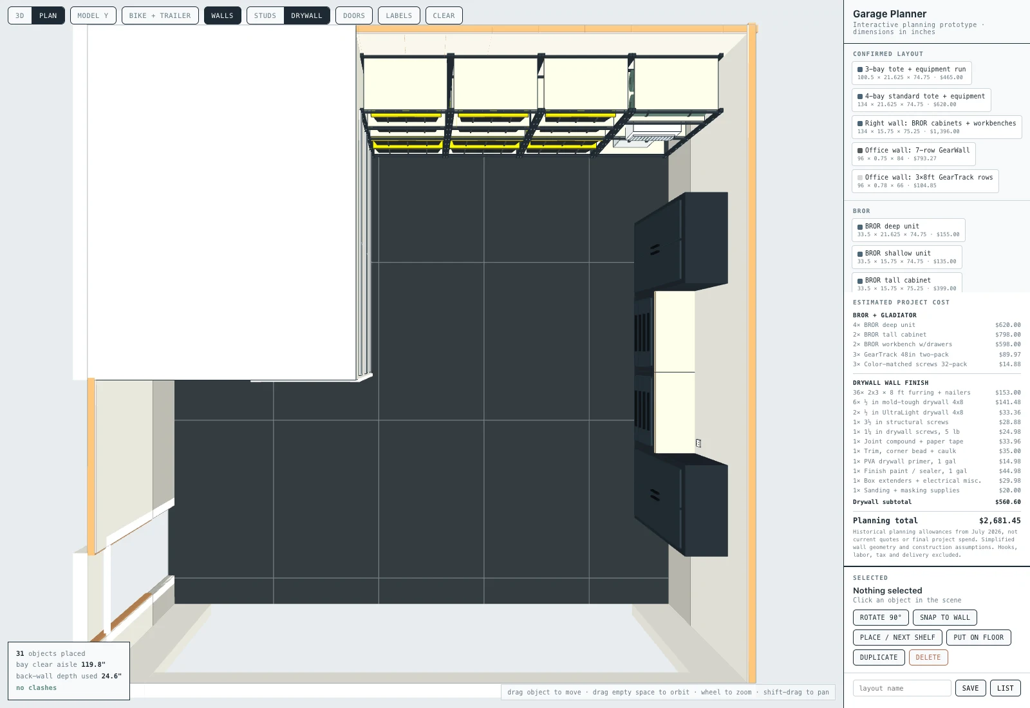
Task: Click the Drywall subtotal $560.60 row
Action: [x=937, y=502]
